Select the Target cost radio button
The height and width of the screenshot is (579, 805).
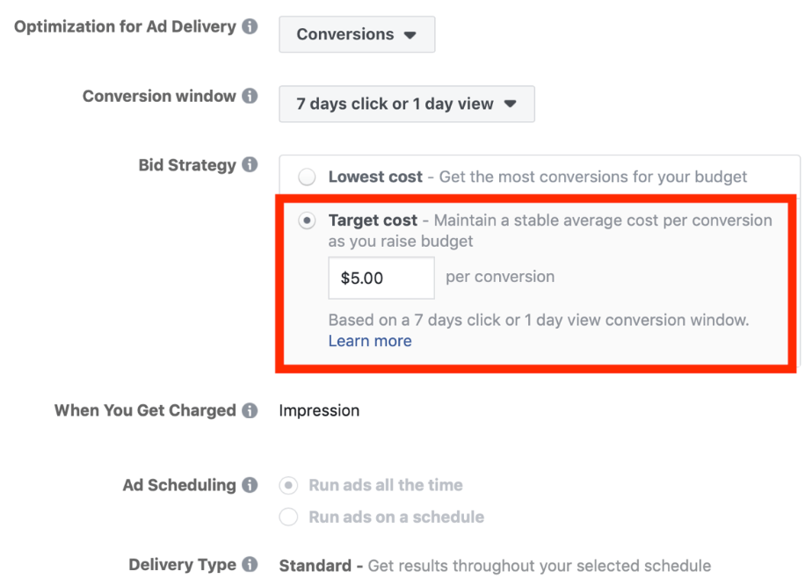point(307,221)
